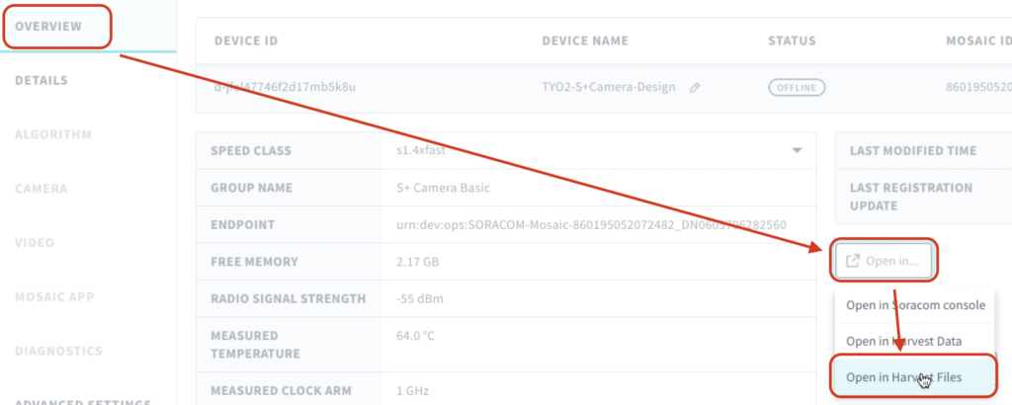Navigate to the Video section

(x=35, y=243)
